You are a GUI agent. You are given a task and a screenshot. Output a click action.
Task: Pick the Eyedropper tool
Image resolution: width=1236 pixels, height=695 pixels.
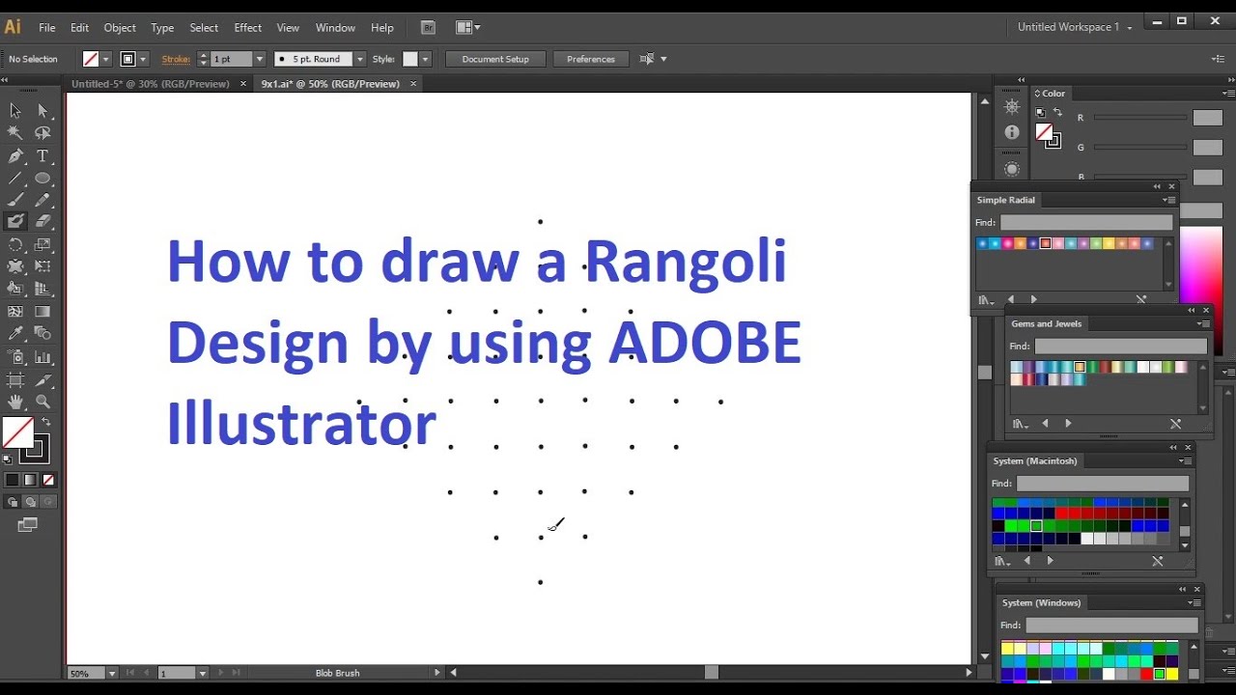tap(15, 333)
